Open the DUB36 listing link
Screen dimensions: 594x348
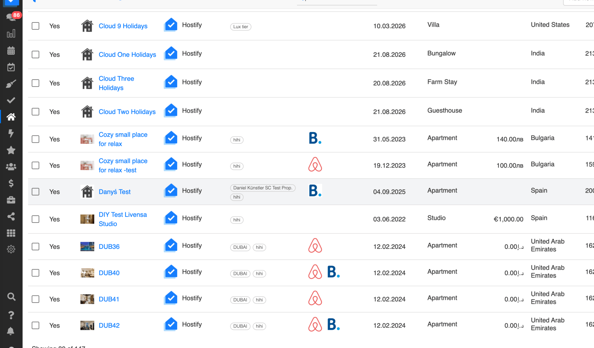109,247
